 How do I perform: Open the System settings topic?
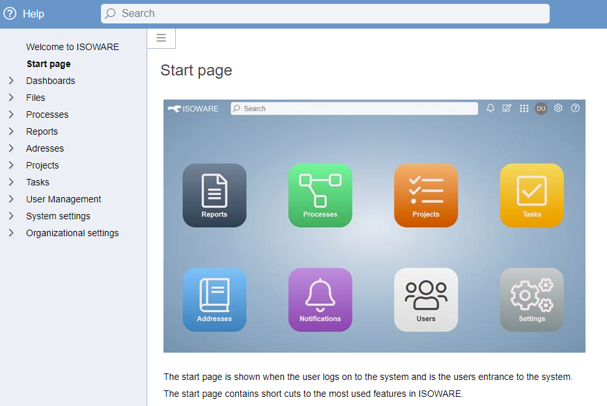tap(58, 216)
